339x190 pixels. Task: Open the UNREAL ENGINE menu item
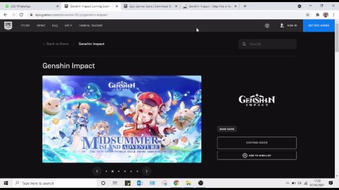[x=91, y=25]
